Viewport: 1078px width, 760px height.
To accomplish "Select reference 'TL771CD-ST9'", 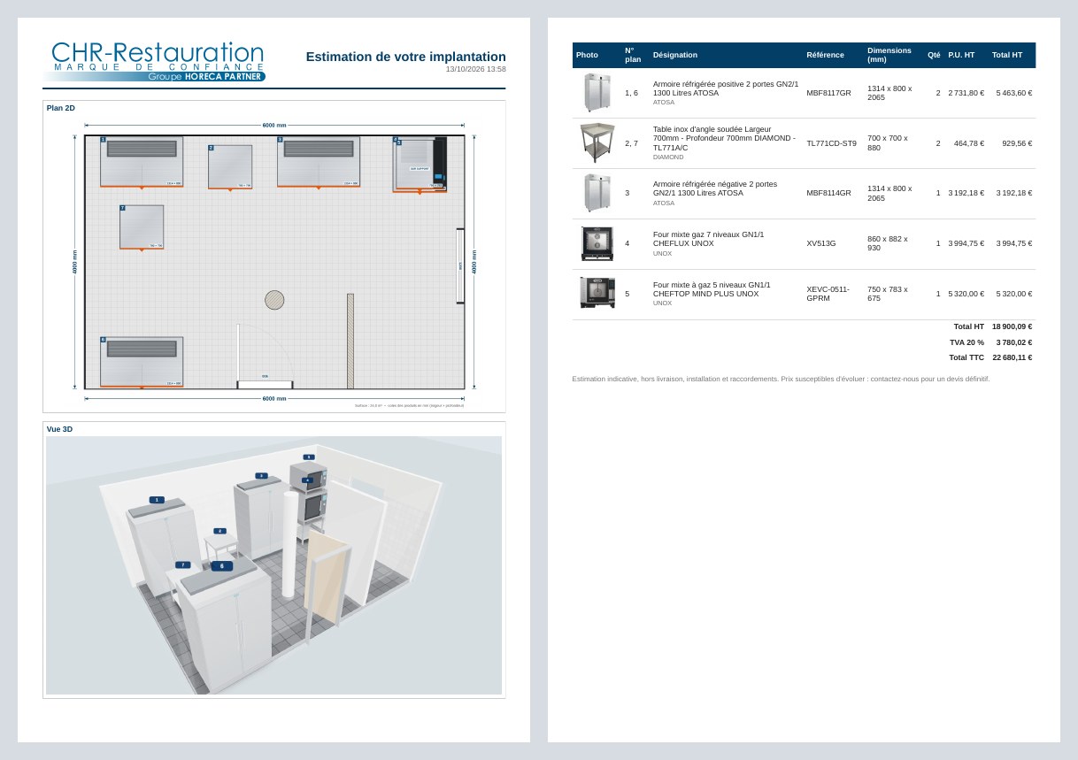I will [831, 143].
